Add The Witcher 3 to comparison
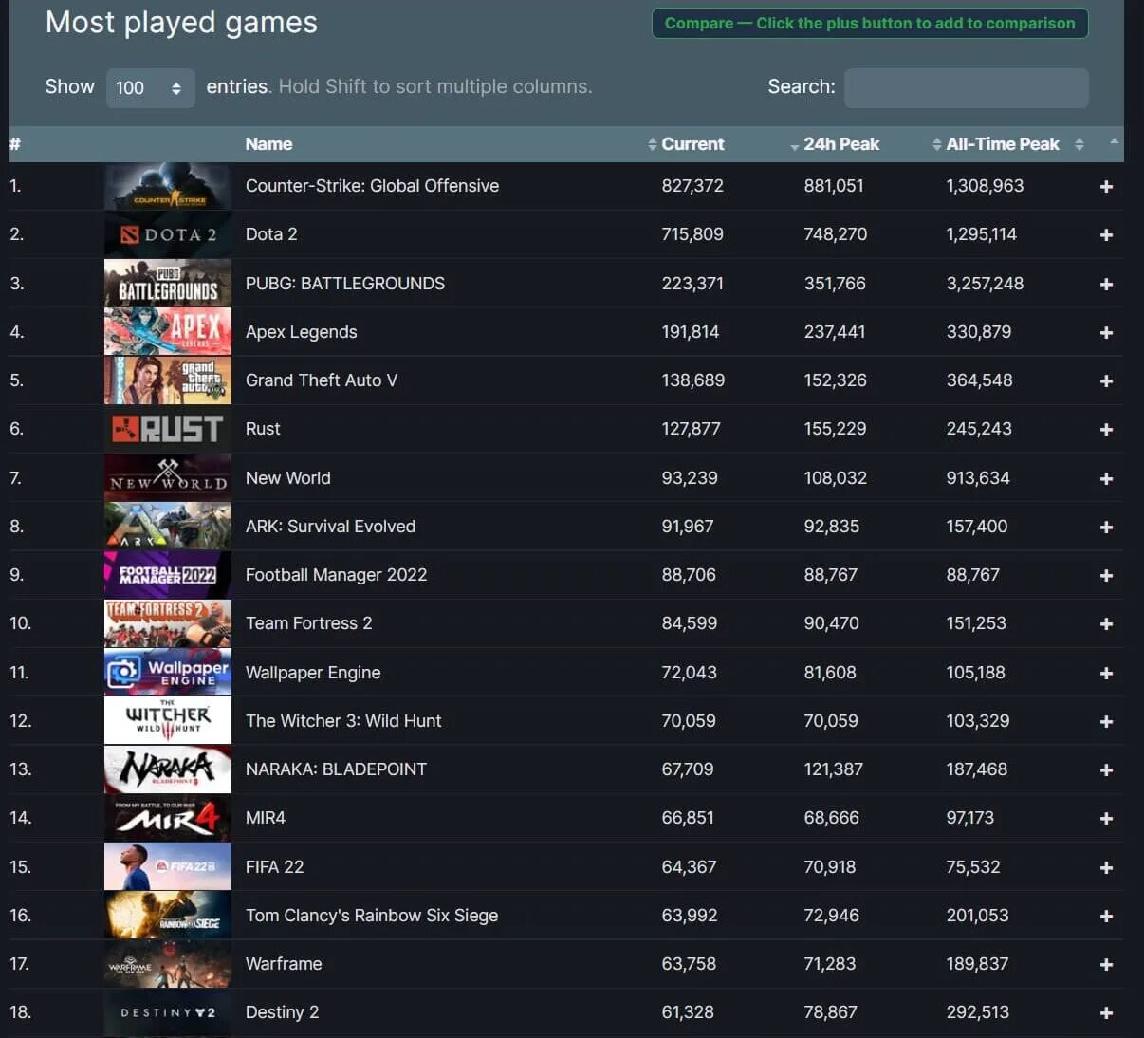Screen dimensions: 1144x1038 pos(1106,722)
